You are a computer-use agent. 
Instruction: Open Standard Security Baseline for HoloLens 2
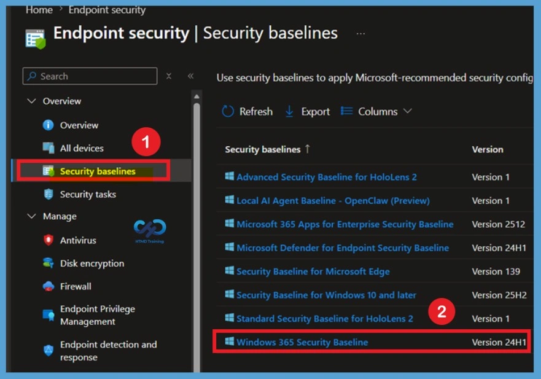pyautogui.click(x=325, y=319)
